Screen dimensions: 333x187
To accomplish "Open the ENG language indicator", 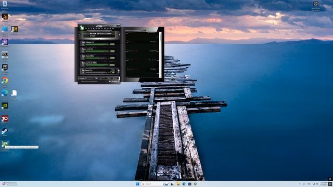I will point(309,184).
